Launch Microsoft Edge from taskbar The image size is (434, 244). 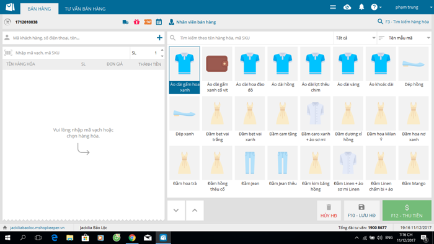(x=55, y=238)
